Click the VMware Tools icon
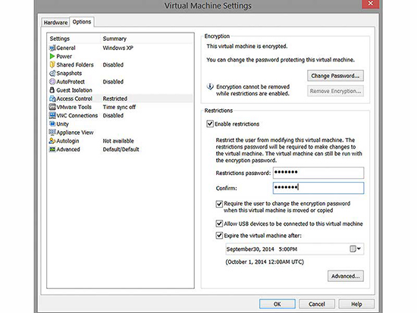 (52, 107)
